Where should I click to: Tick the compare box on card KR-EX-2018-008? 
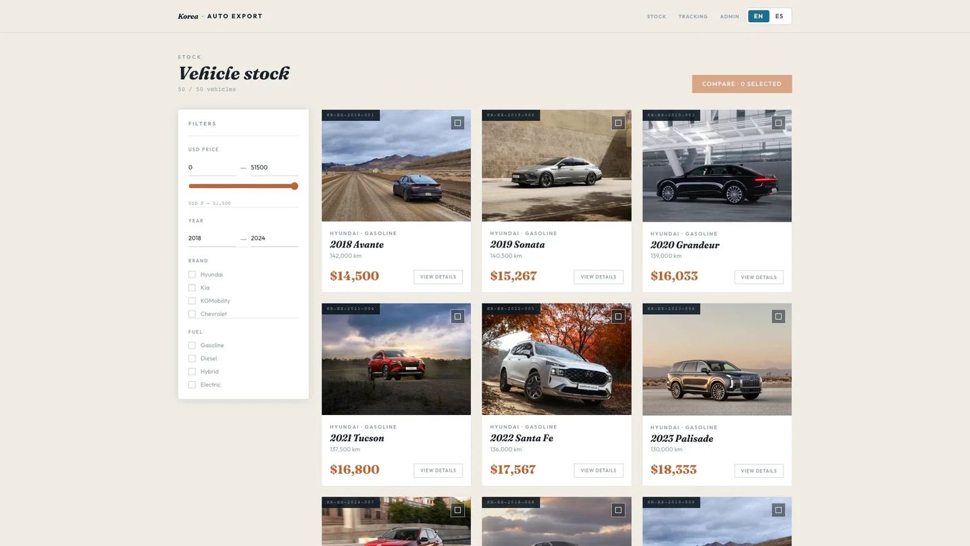click(x=618, y=510)
